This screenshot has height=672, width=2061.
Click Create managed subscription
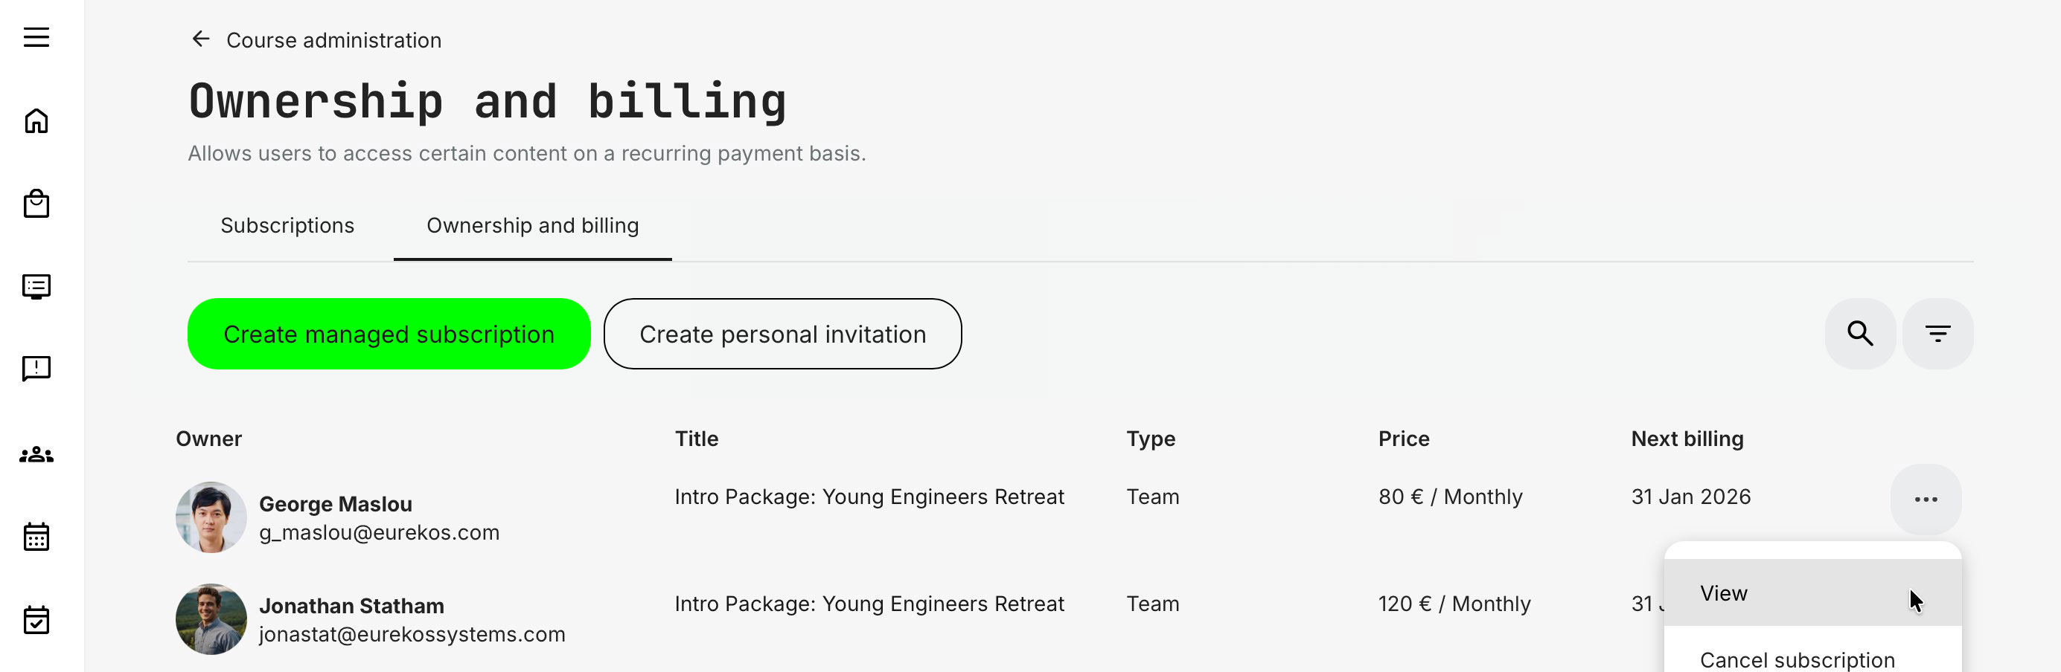coord(389,334)
